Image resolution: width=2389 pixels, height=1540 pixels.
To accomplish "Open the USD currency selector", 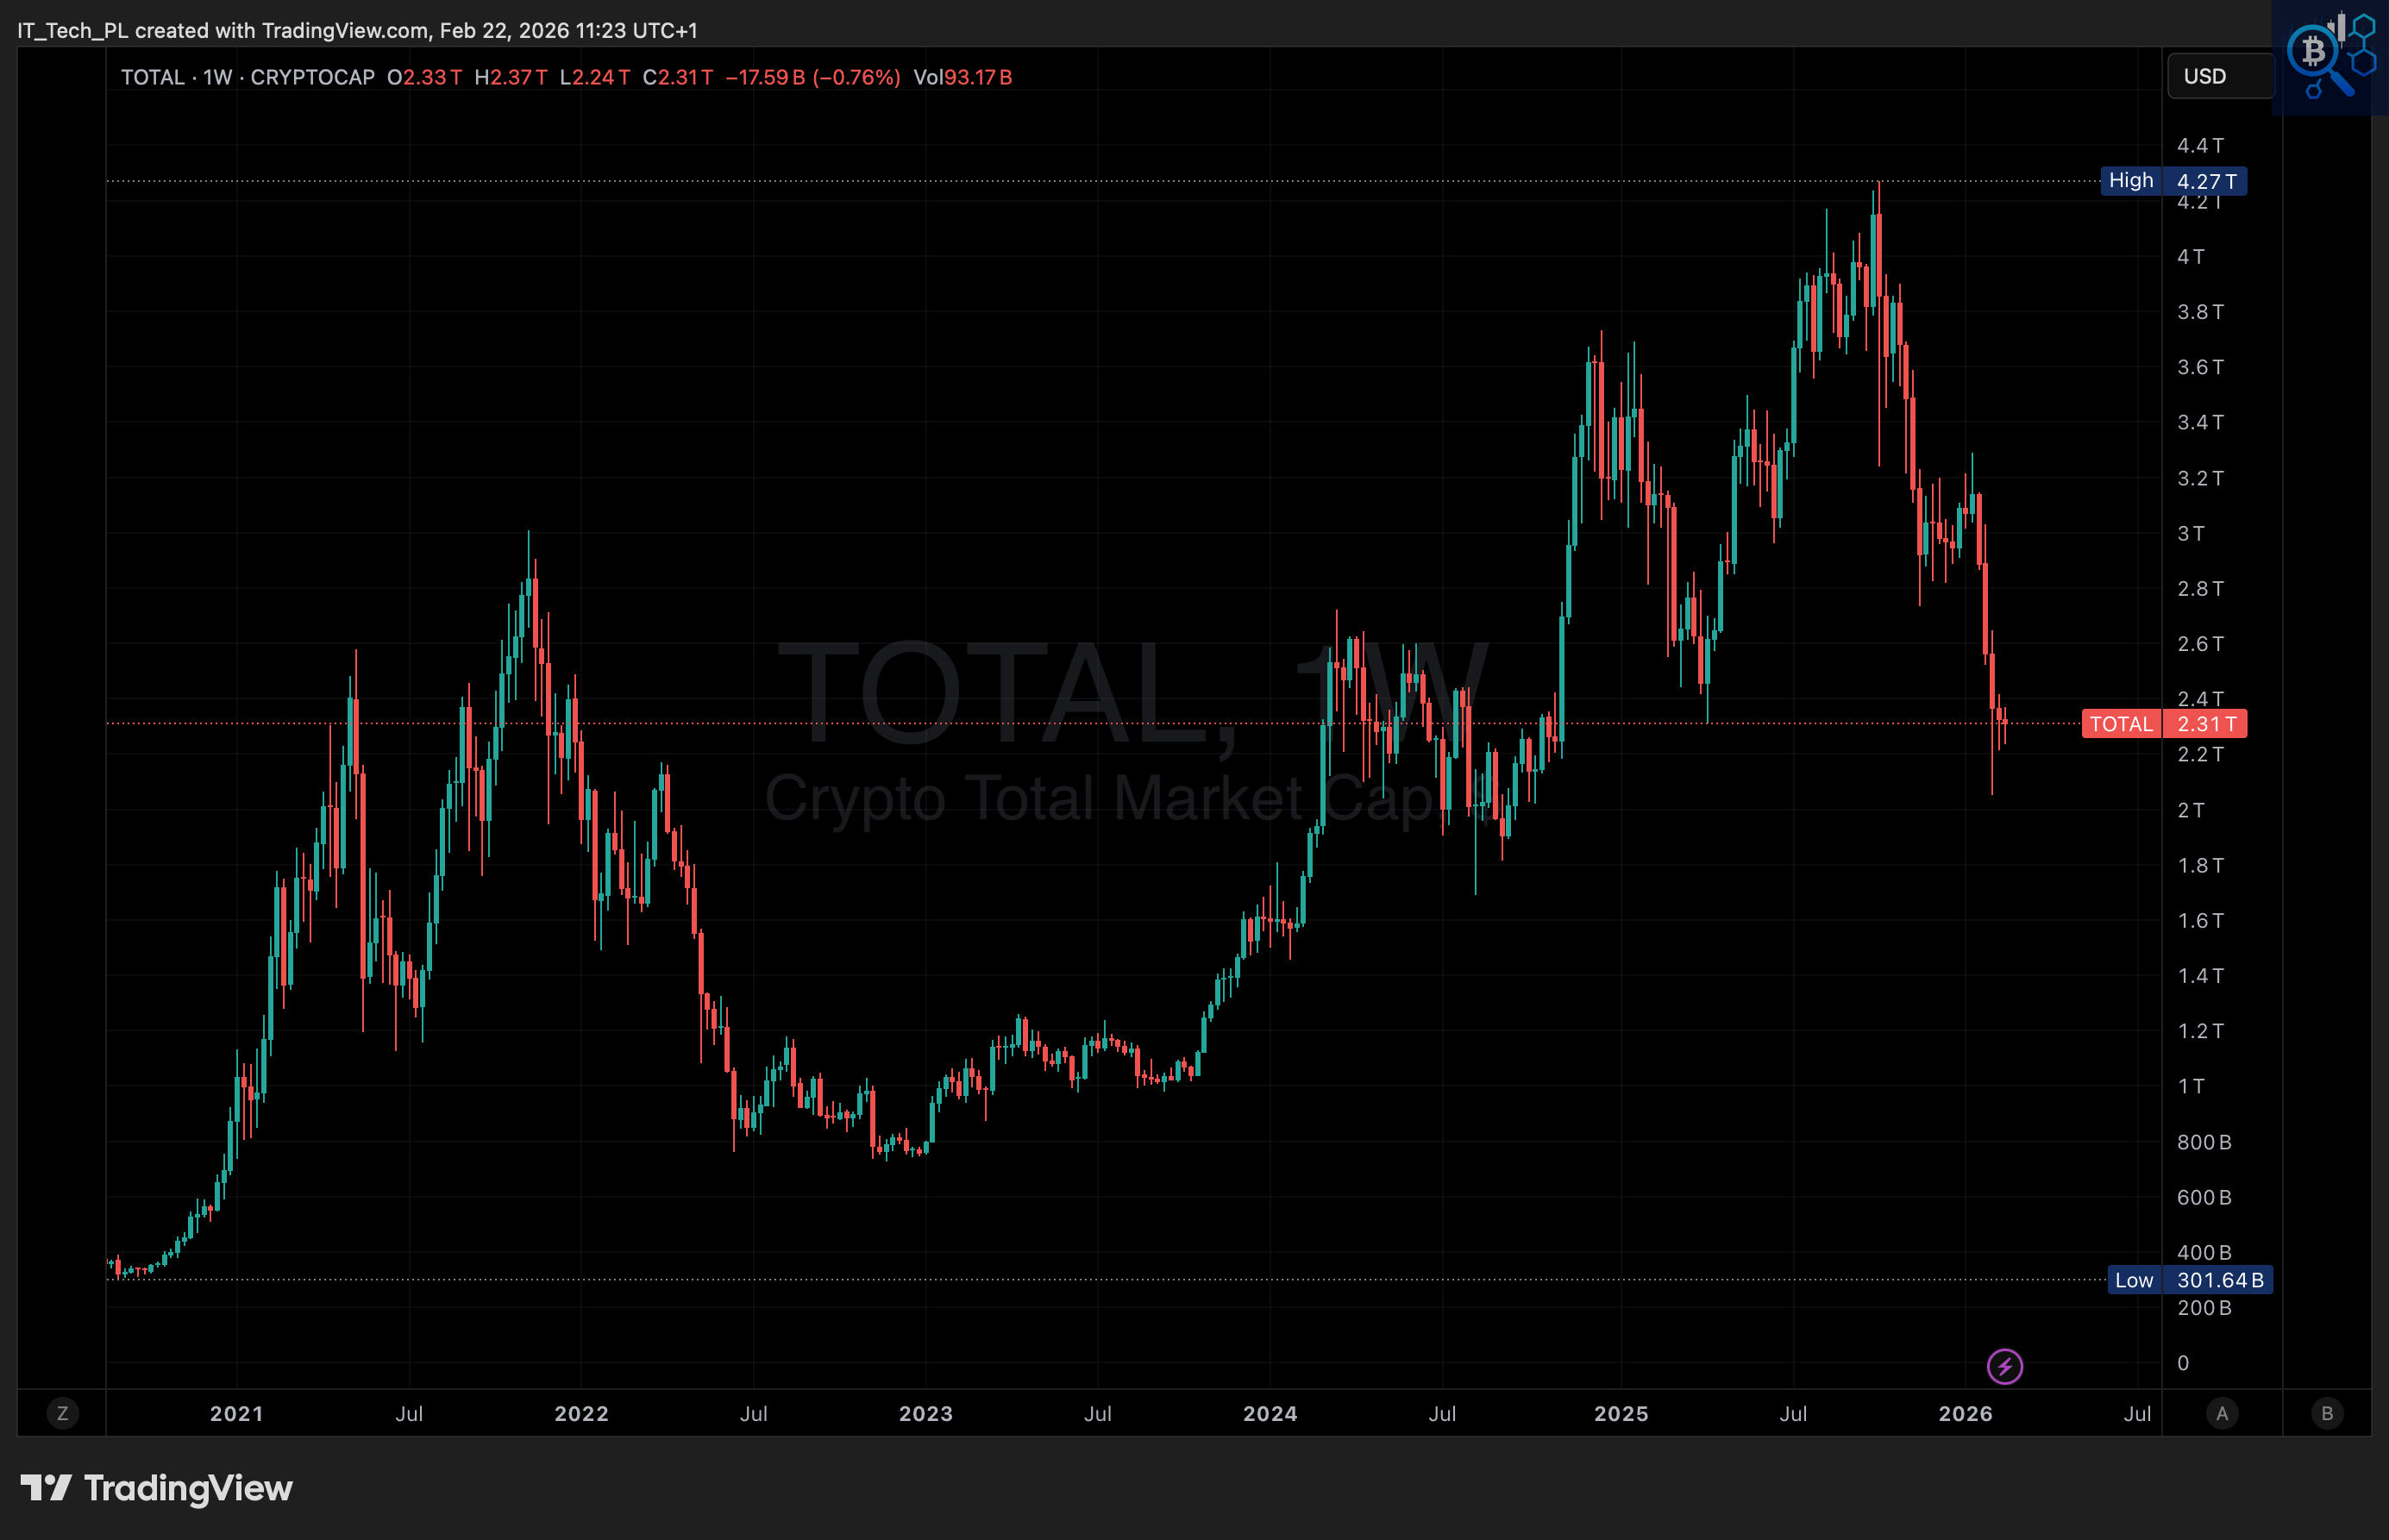I will click(2219, 77).
